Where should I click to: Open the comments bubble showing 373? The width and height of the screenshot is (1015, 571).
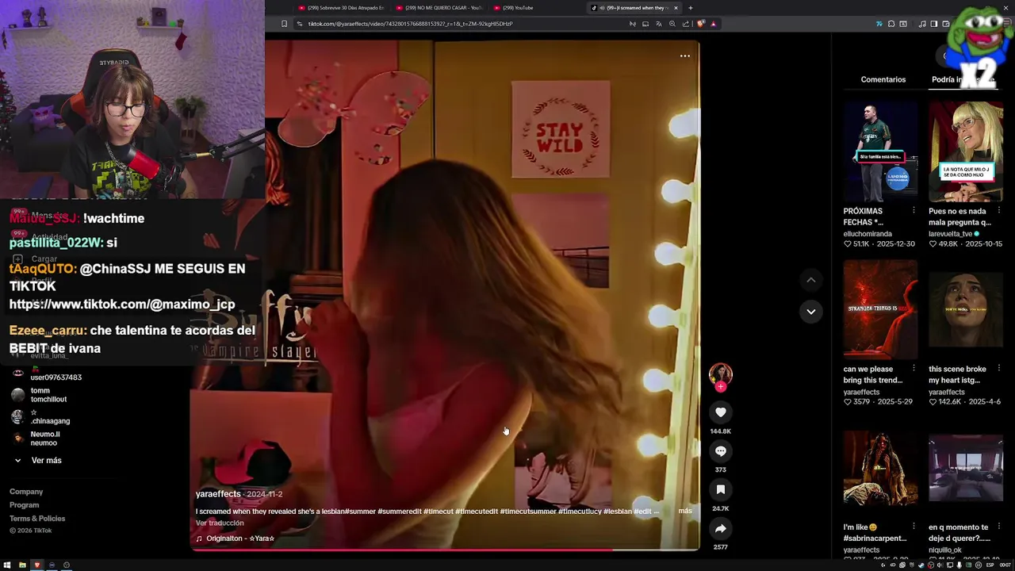pos(720,451)
